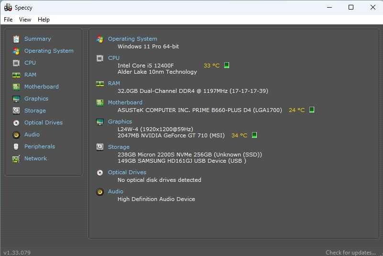This screenshot has height=256, width=383.
Task: Click the Storage drive icon in summary panel
Action: click(99, 147)
